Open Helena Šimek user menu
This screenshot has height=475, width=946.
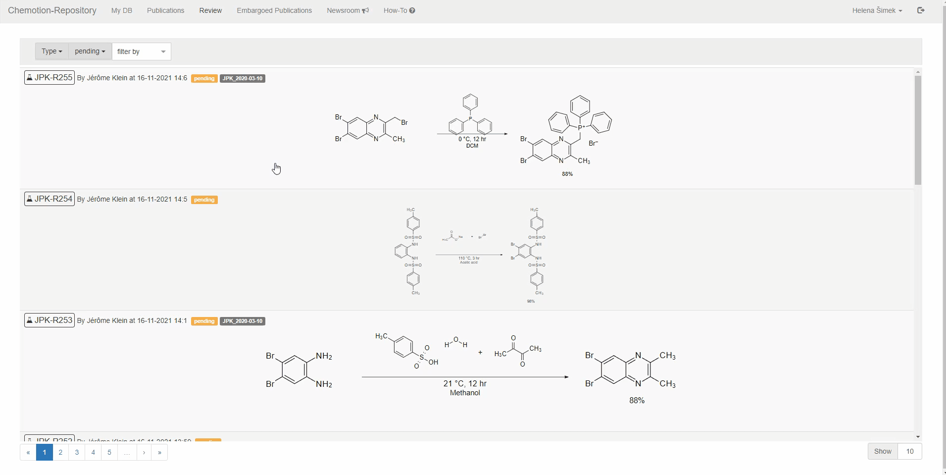[x=877, y=10]
